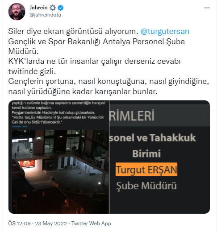Screen dimensions: 217x232
Task: Click the Tahakkuk Birimi text in image
Action: point(153,145)
